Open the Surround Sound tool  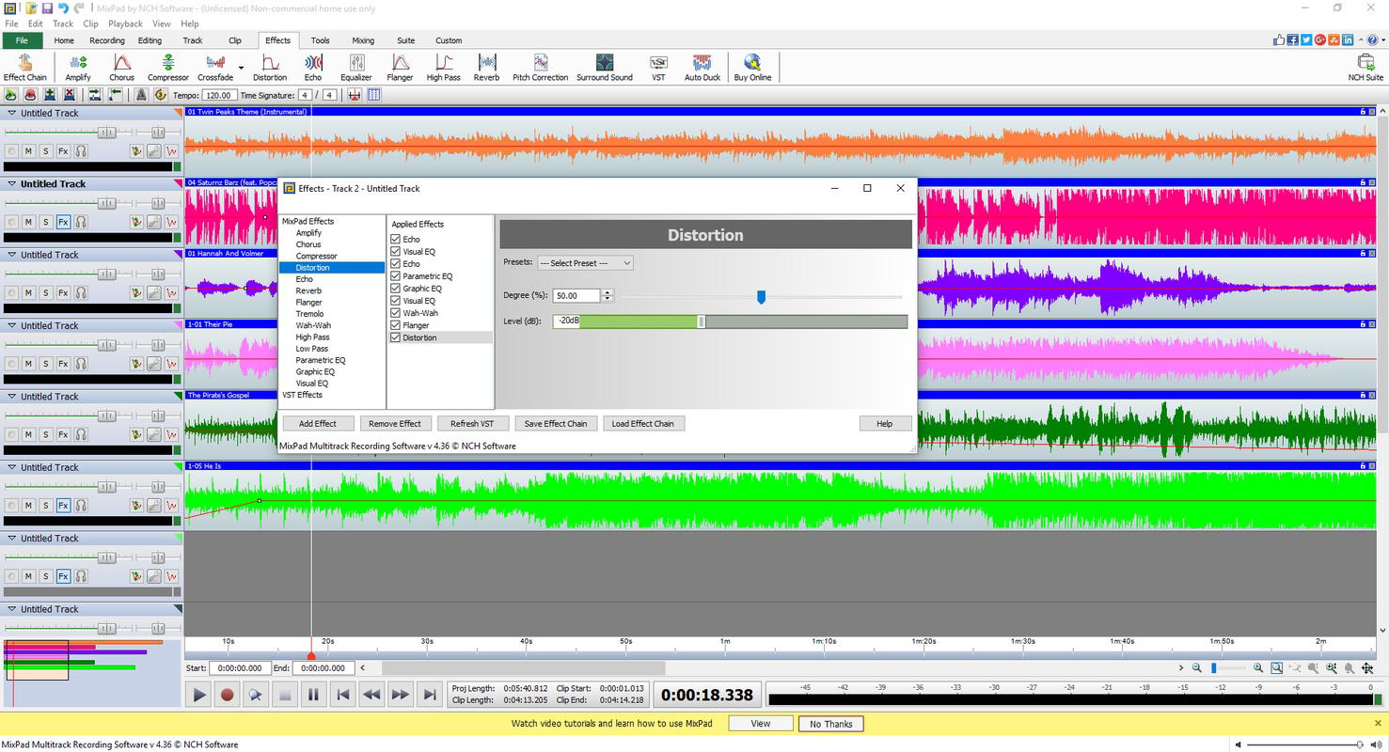[x=604, y=67]
